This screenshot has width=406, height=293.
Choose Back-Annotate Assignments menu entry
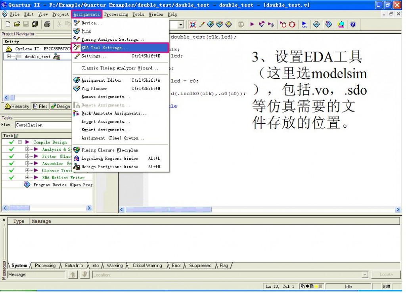click(x=121, y=114)
